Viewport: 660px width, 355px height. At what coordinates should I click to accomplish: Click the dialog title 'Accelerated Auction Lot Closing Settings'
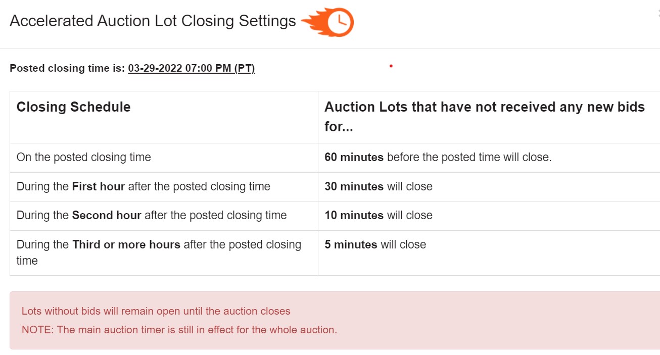[x=153, y=21]
